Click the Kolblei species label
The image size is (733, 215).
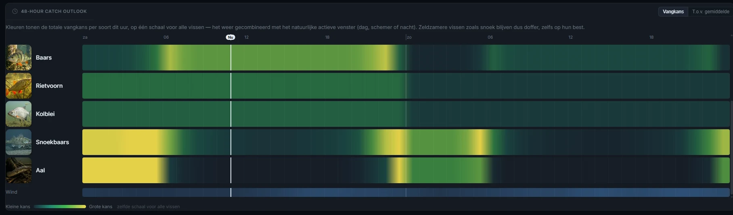click(x=45, y=114)
